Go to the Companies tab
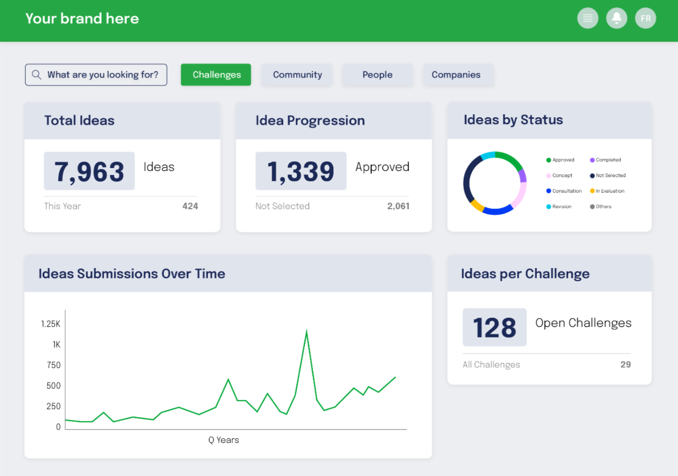678x476 pixels. click(x=458, y=75)
